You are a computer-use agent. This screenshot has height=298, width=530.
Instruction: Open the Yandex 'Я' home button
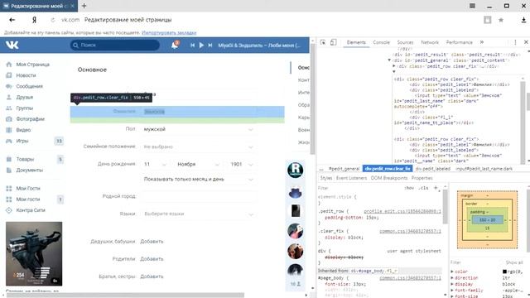(x=34, y=20)
